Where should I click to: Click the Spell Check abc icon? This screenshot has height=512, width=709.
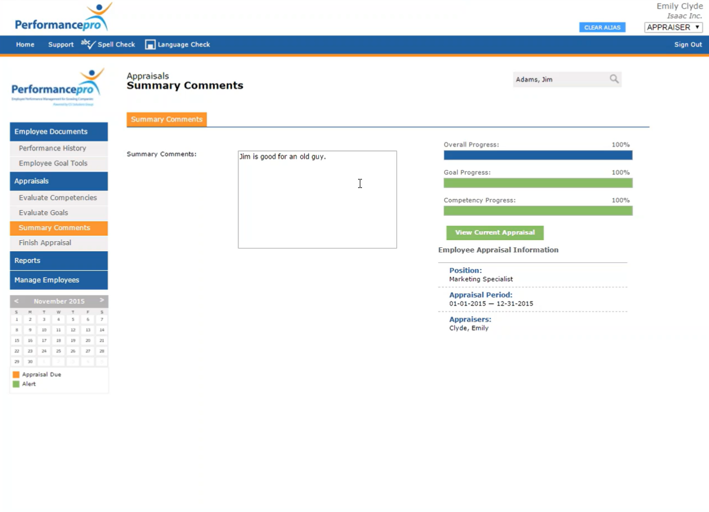click(88, 44)
